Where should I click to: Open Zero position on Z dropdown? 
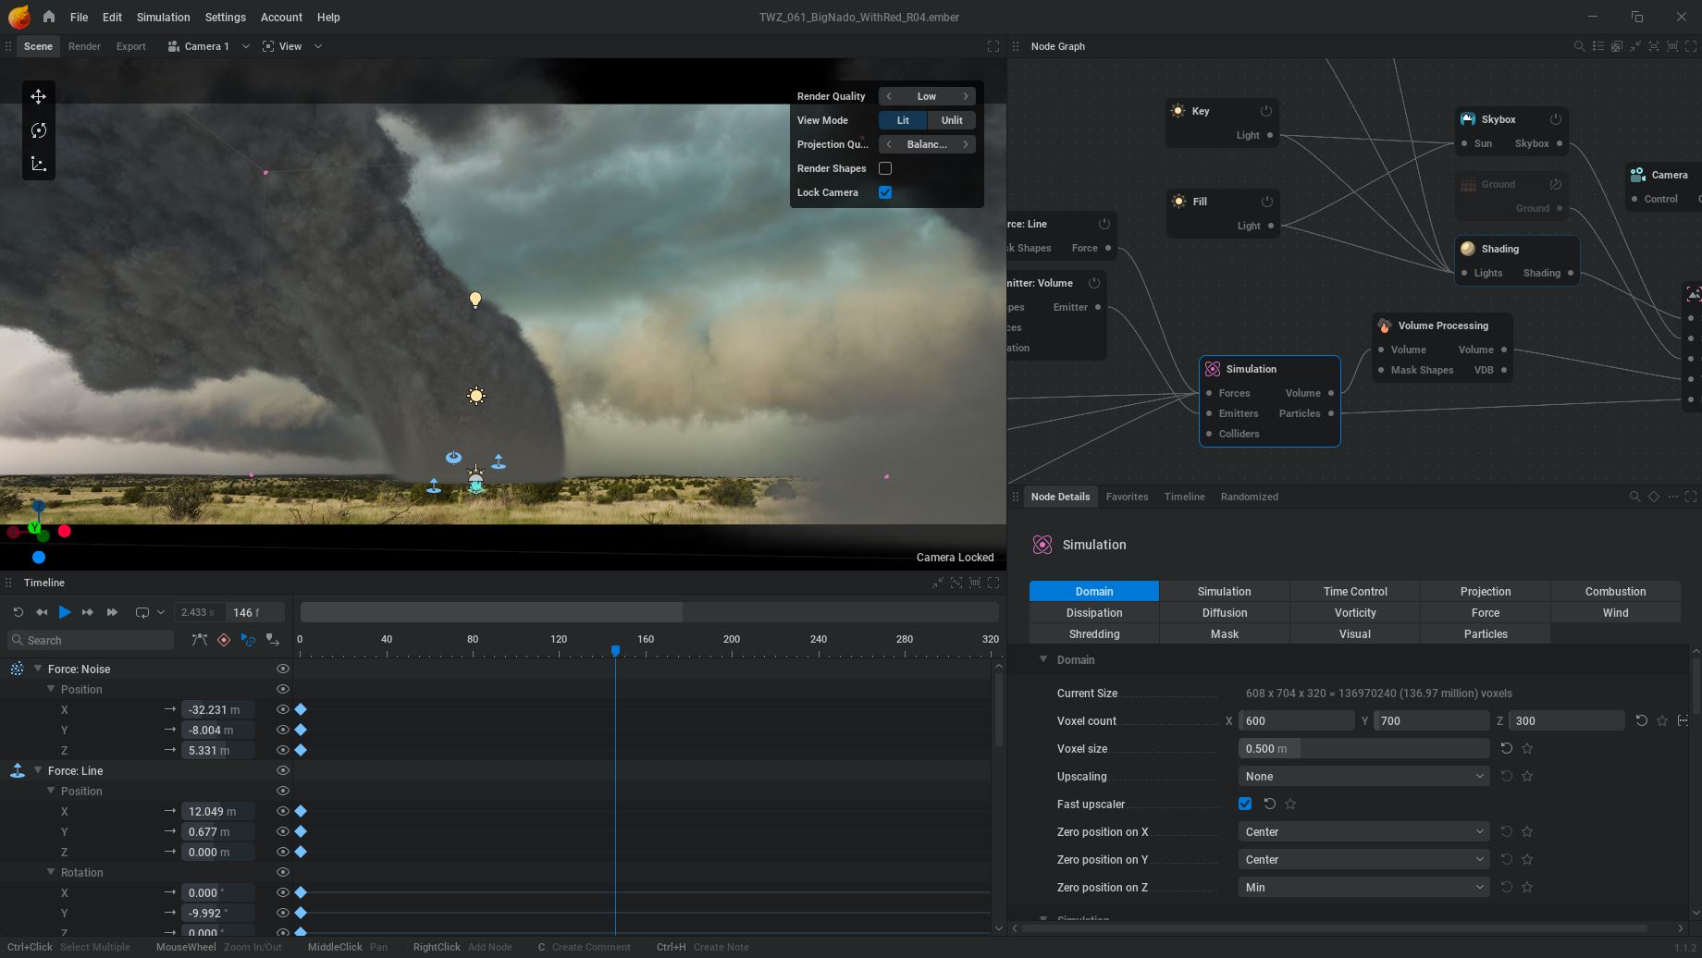[x=1363, y=887]
